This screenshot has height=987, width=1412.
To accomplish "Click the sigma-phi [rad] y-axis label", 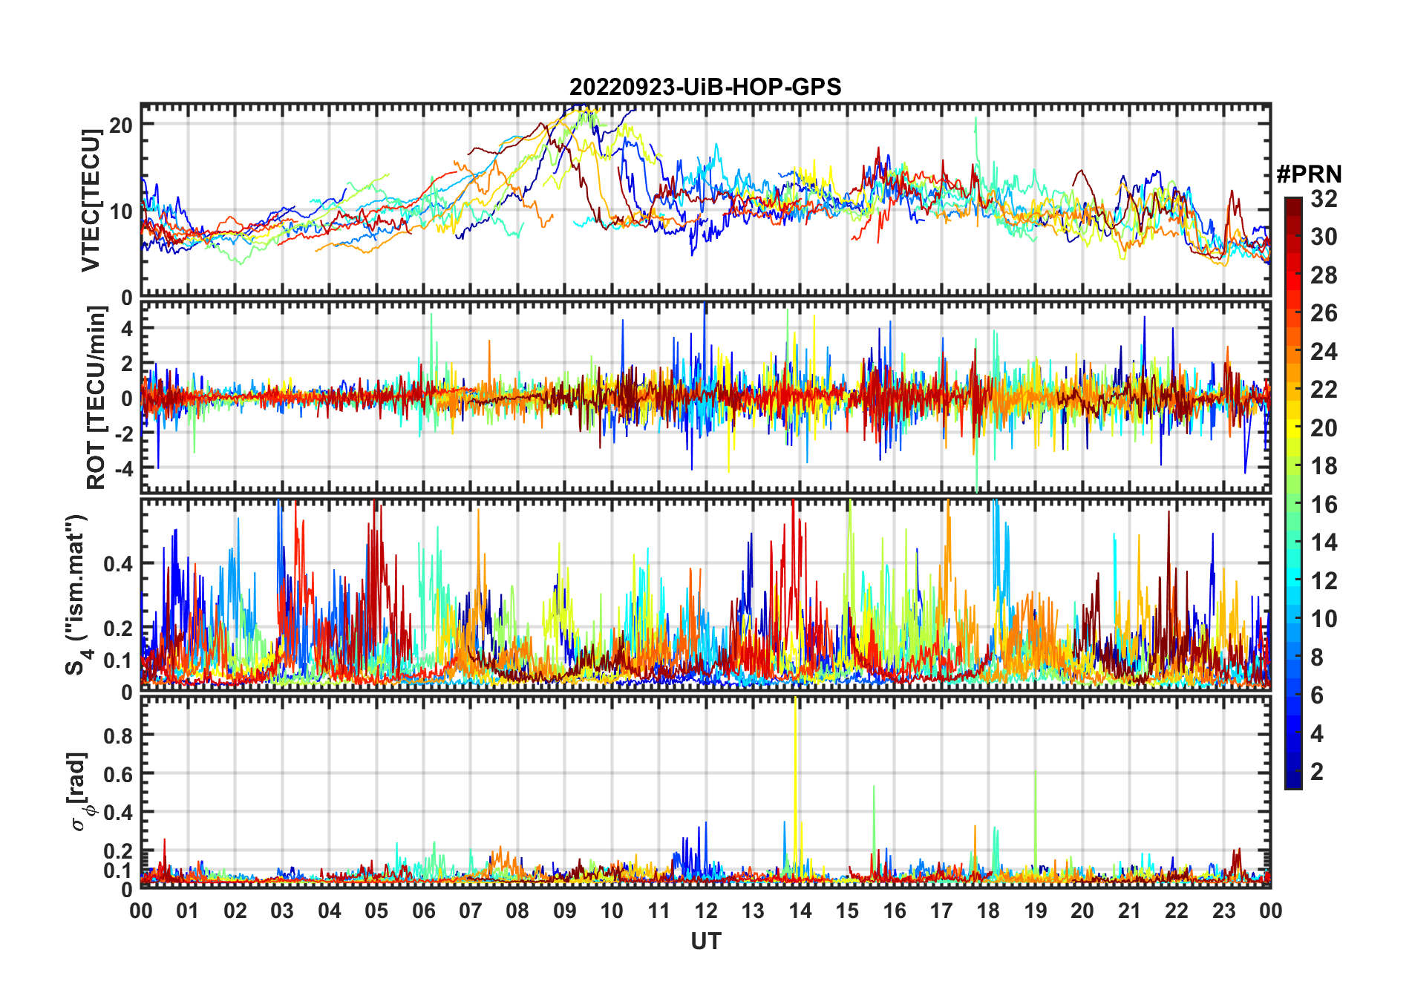I will click(x=80, y=792).
